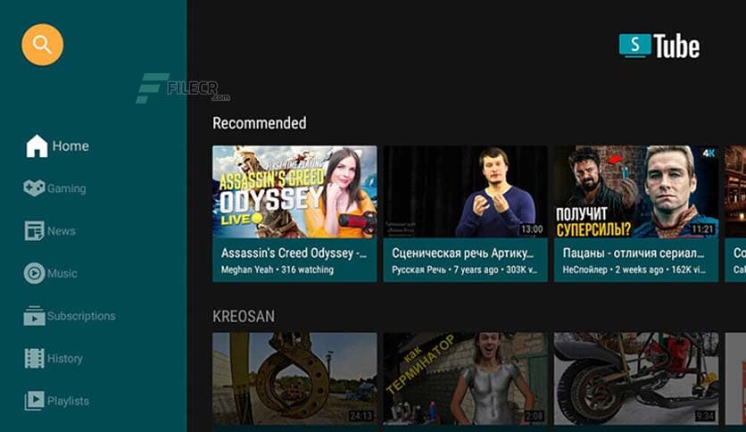
Task: Open the KREOSAN excavator video, 24:13
Action: [x=294, y=378]
